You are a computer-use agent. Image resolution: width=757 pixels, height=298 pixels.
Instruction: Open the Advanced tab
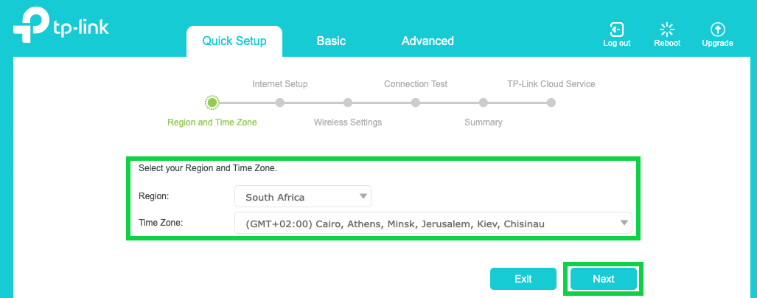point(428,41)
